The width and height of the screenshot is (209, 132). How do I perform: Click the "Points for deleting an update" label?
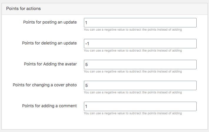pyautogui.click(x=49, y=43)
